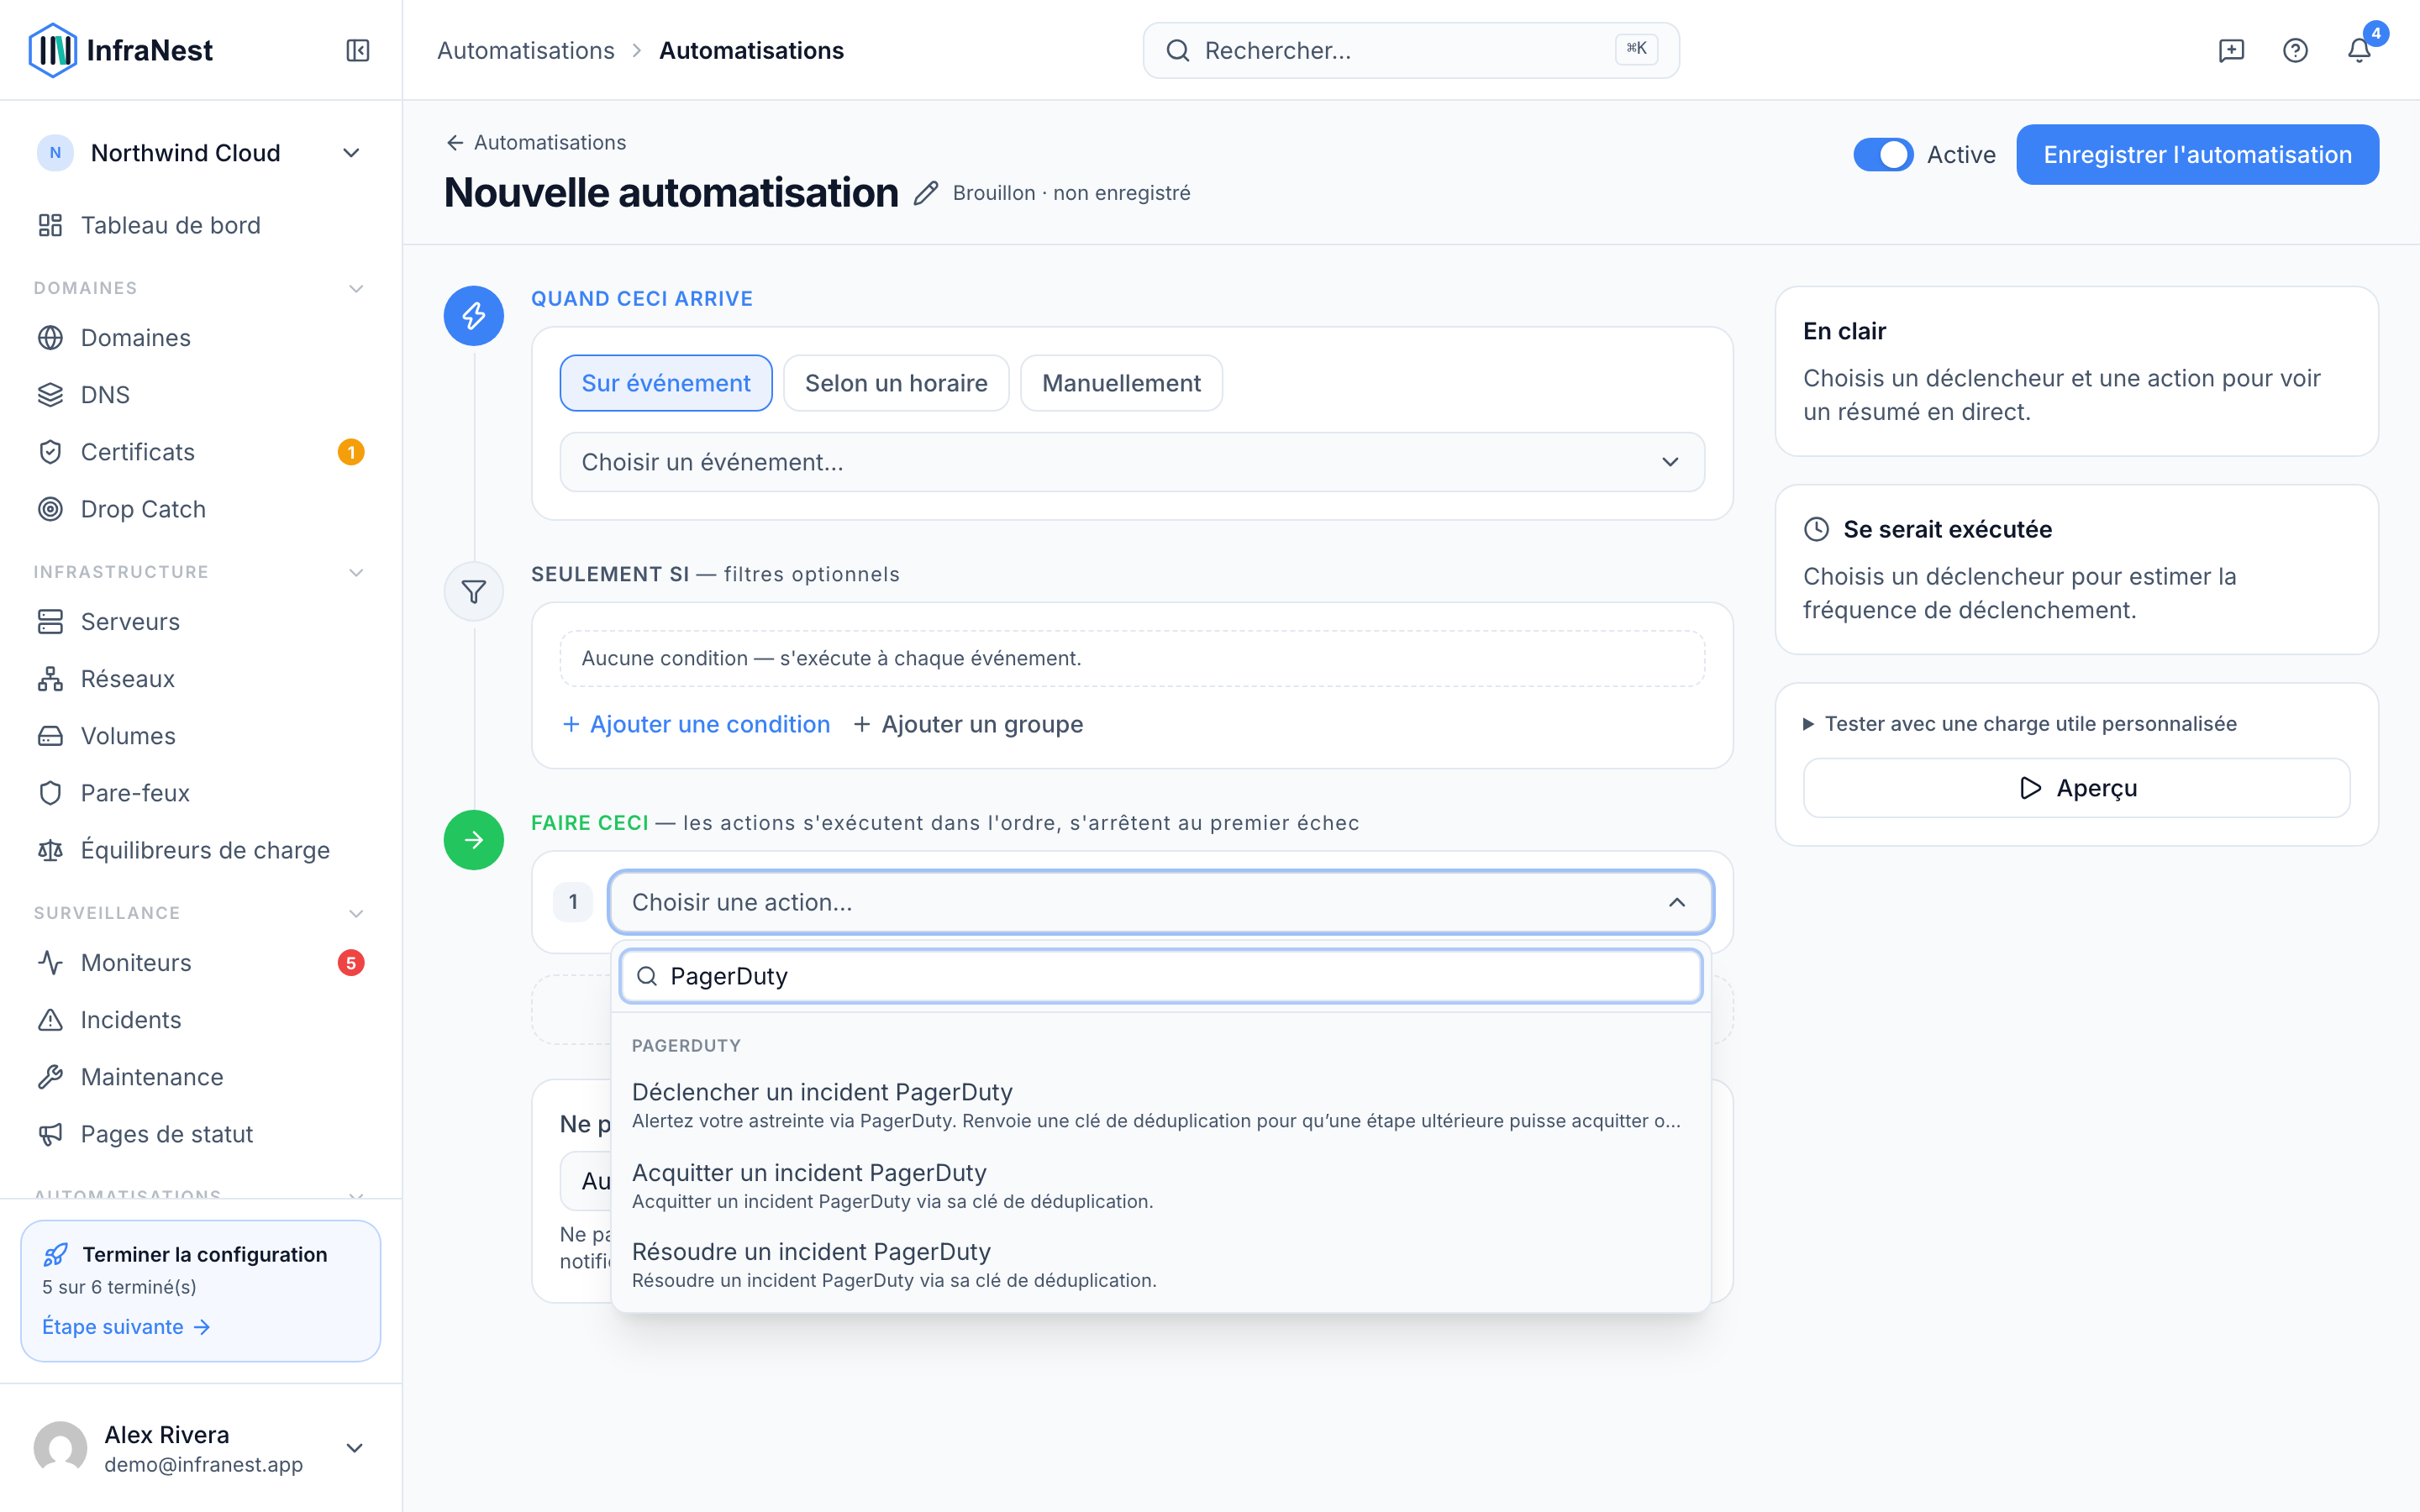Click the Aperçu preview button
The width and height of the screenshot is (2420, 1512).
2076,788
